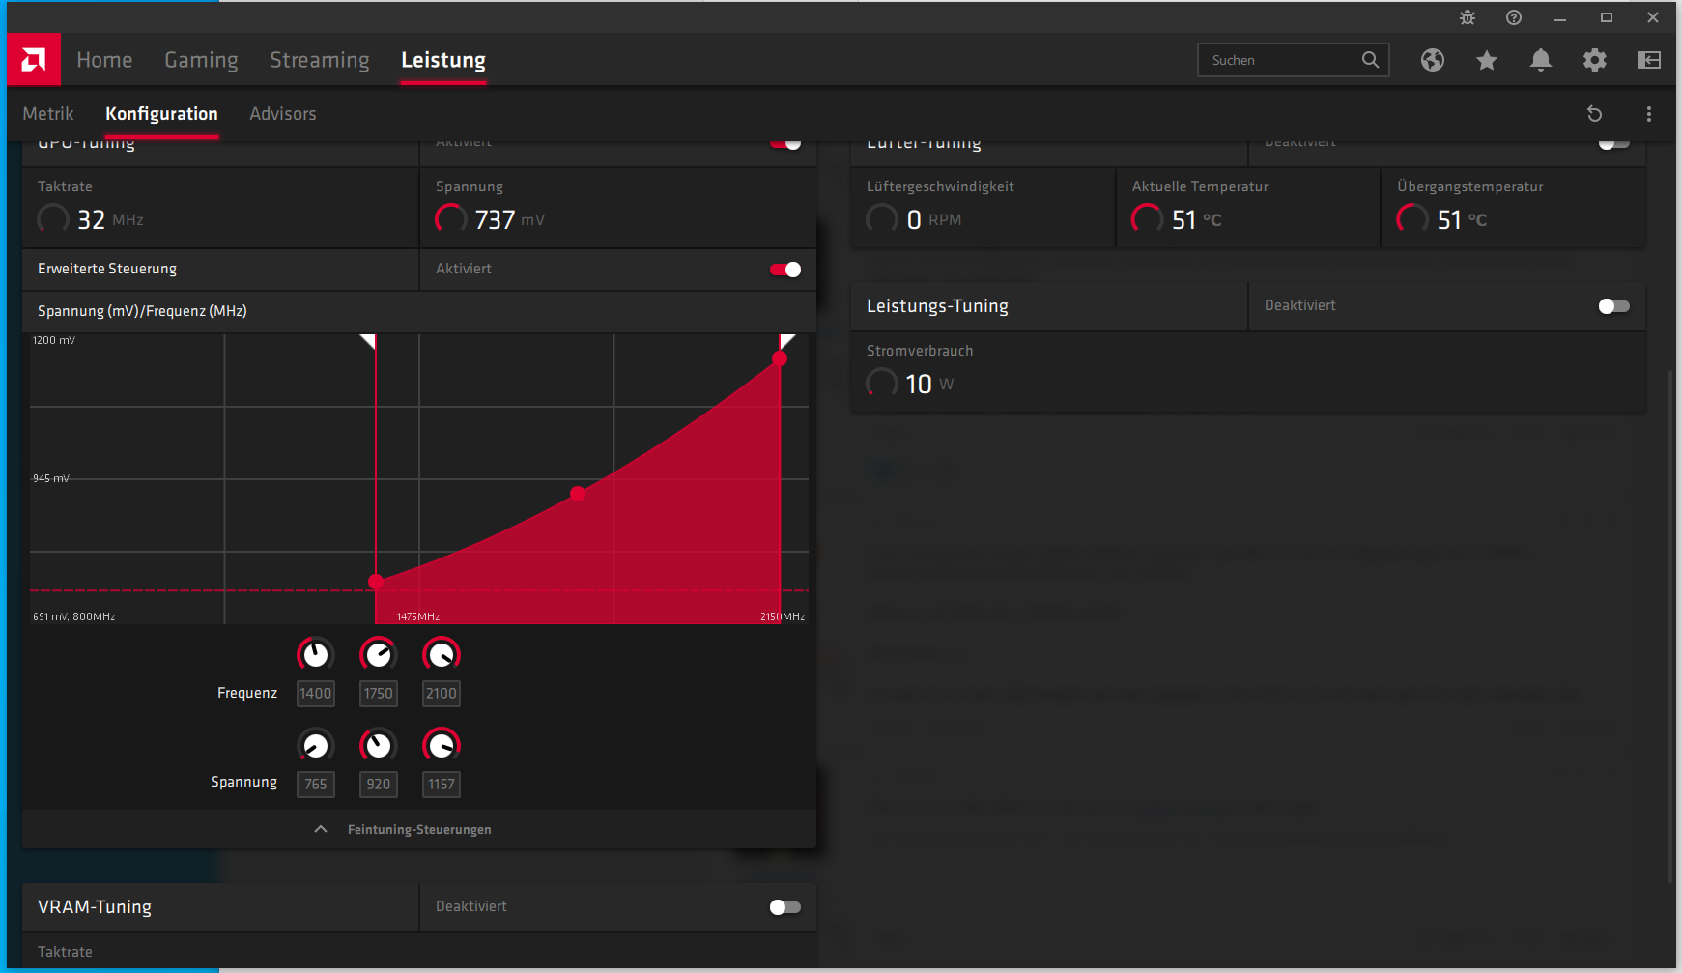The width and height of the screenshot is (1682, 973).
Task: Select the Konfiguration subtab
Action: tap(161, 114)
